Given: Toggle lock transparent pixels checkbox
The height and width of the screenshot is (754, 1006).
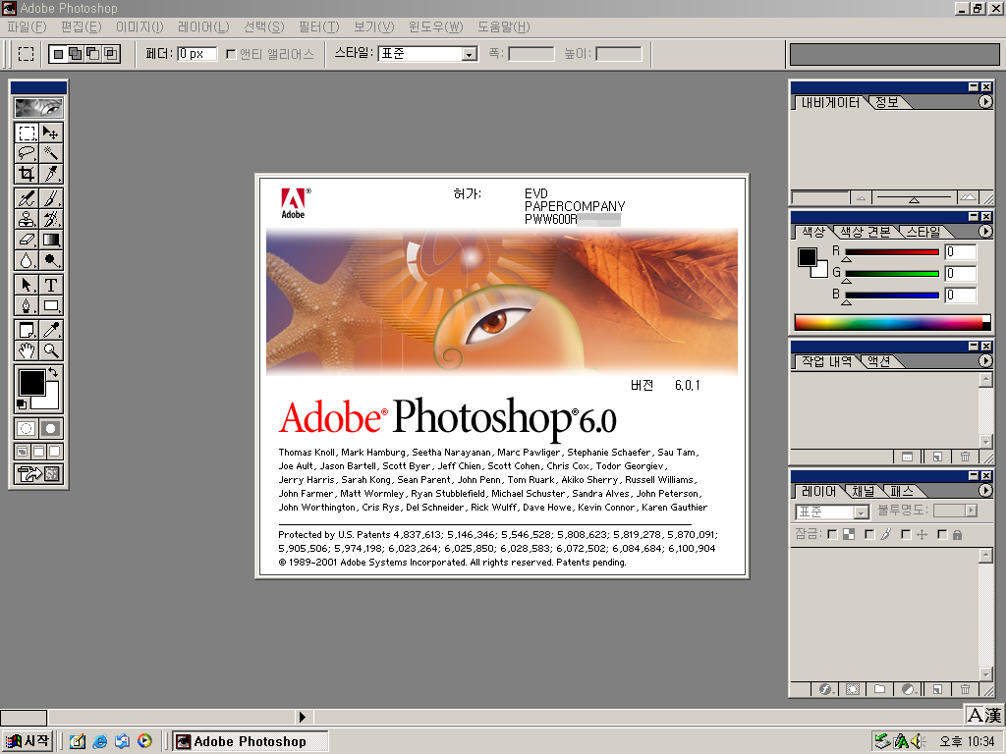Looking at the screenshot, I should pyautogui.click(x=832, y=534).
